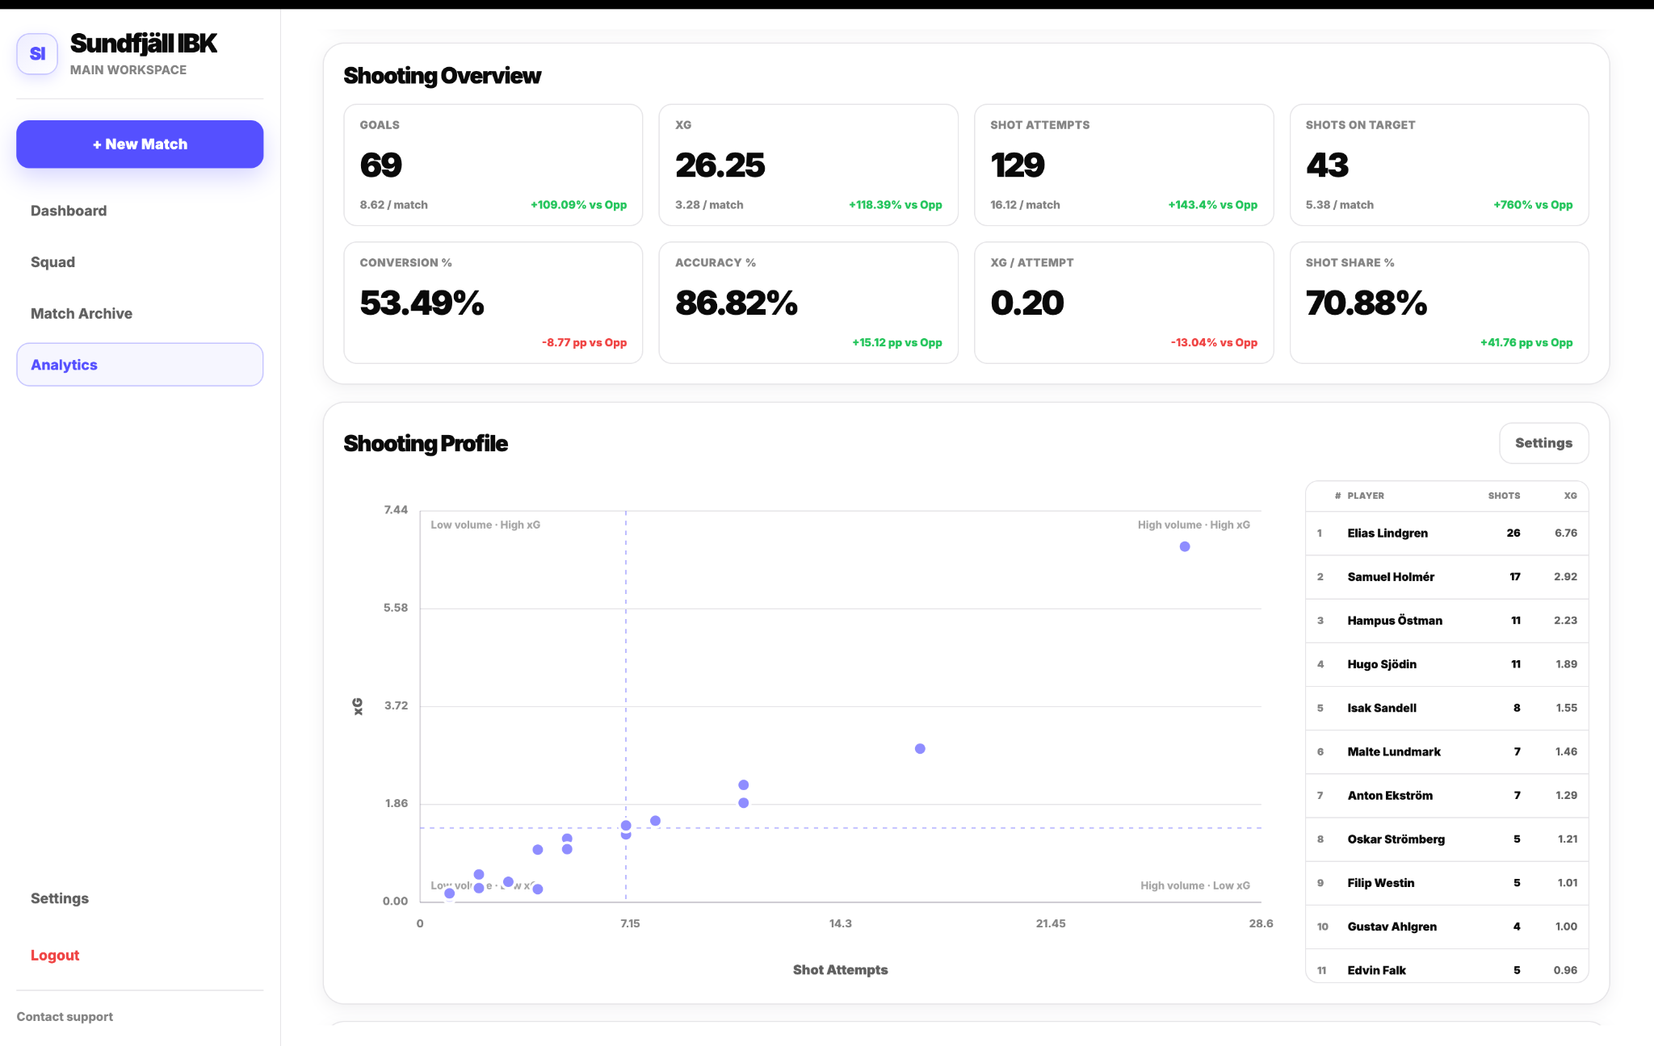This screenshot has height=1046, width=1654.
Task: Click the Shooting Overview heading
Action: click(442, 76)
